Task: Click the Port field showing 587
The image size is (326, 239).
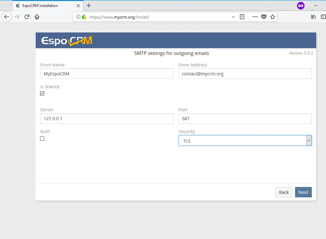Action: pyautogui.click(x=245, y=119)
